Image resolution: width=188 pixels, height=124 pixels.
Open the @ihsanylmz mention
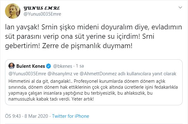[60, 74]
